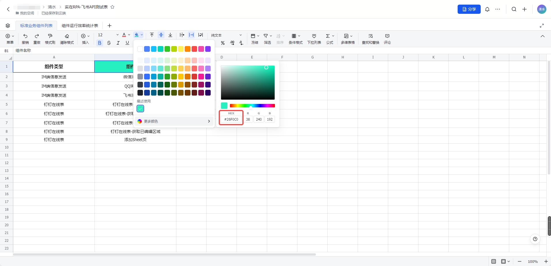Click the clear formatting eraser icon

[67, 36]
